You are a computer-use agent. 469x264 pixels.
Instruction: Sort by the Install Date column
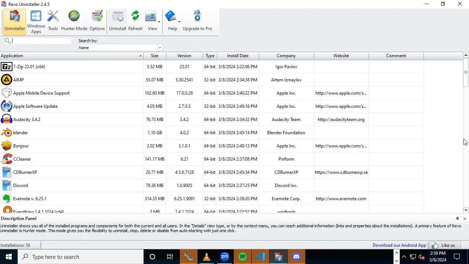click(x=238, y=56)
